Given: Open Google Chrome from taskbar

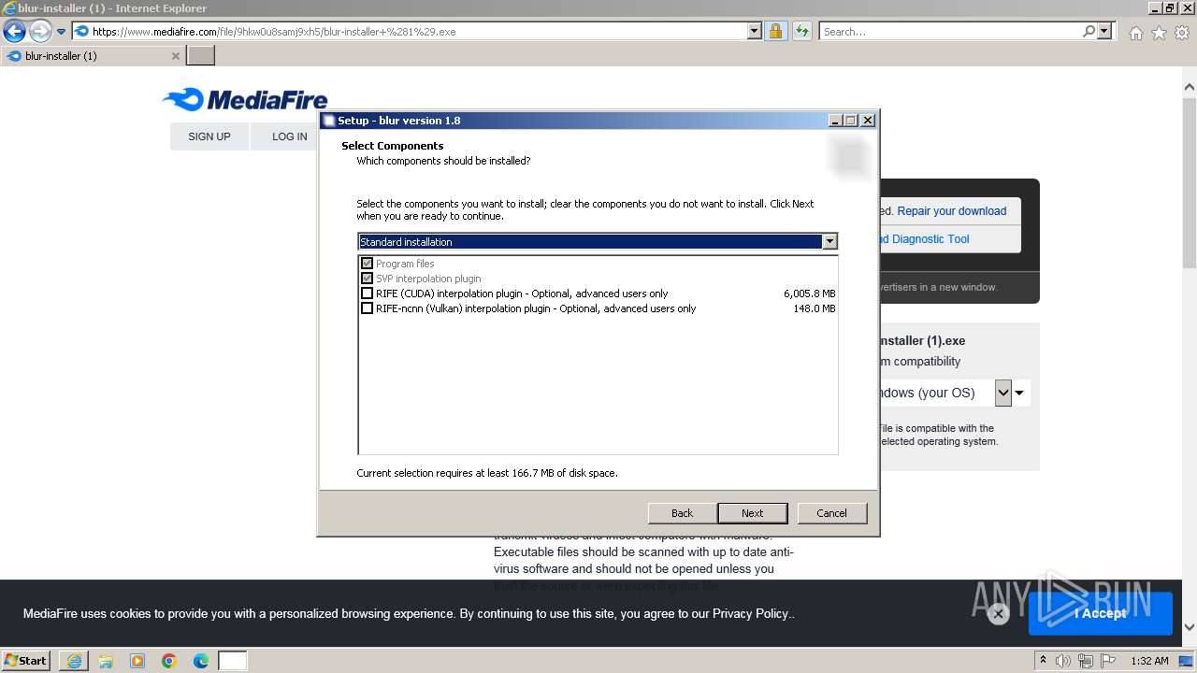Looking at the screenshot, I should click(x=169, y=661).
